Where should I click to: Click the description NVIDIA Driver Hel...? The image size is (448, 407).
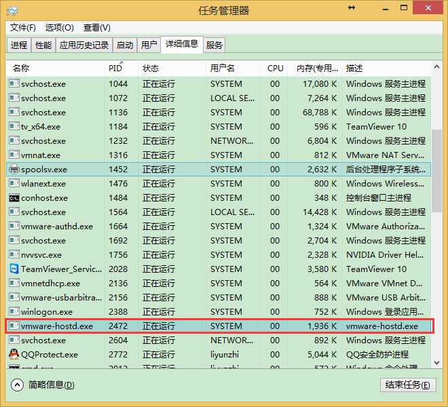click(385, 254)
